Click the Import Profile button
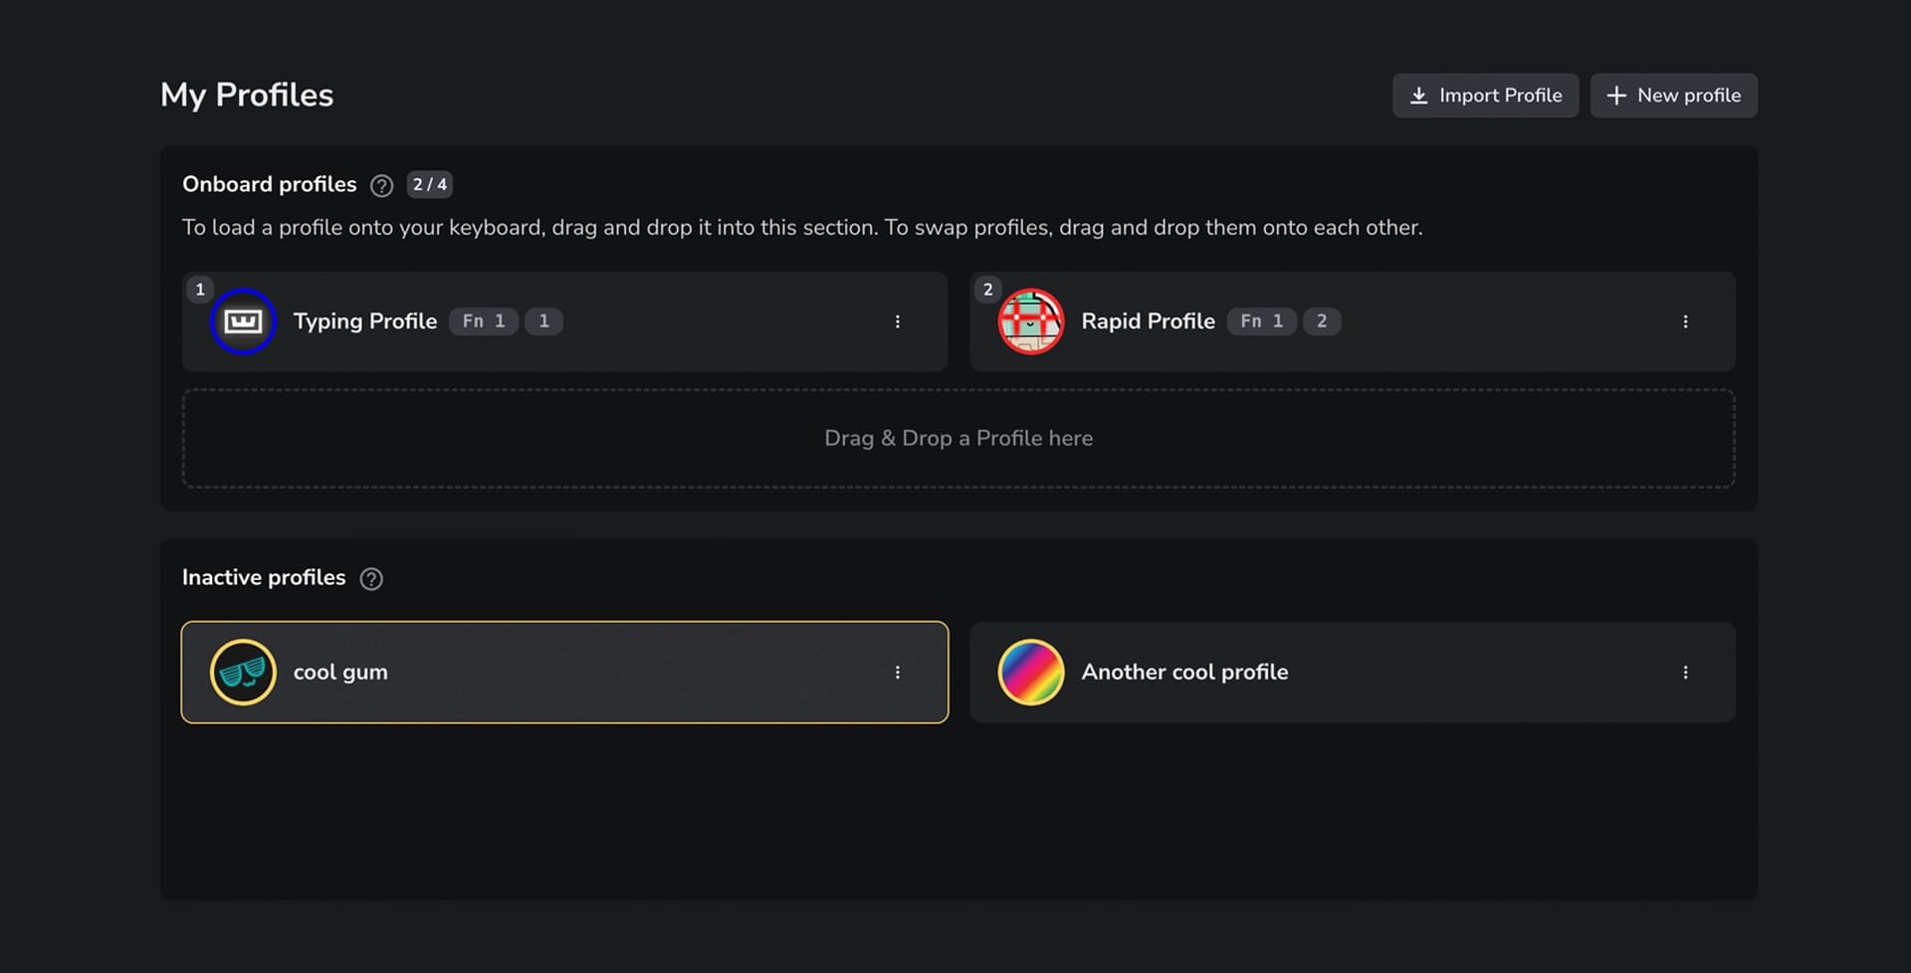1911x973 pixels. (x=1485, y=96)
